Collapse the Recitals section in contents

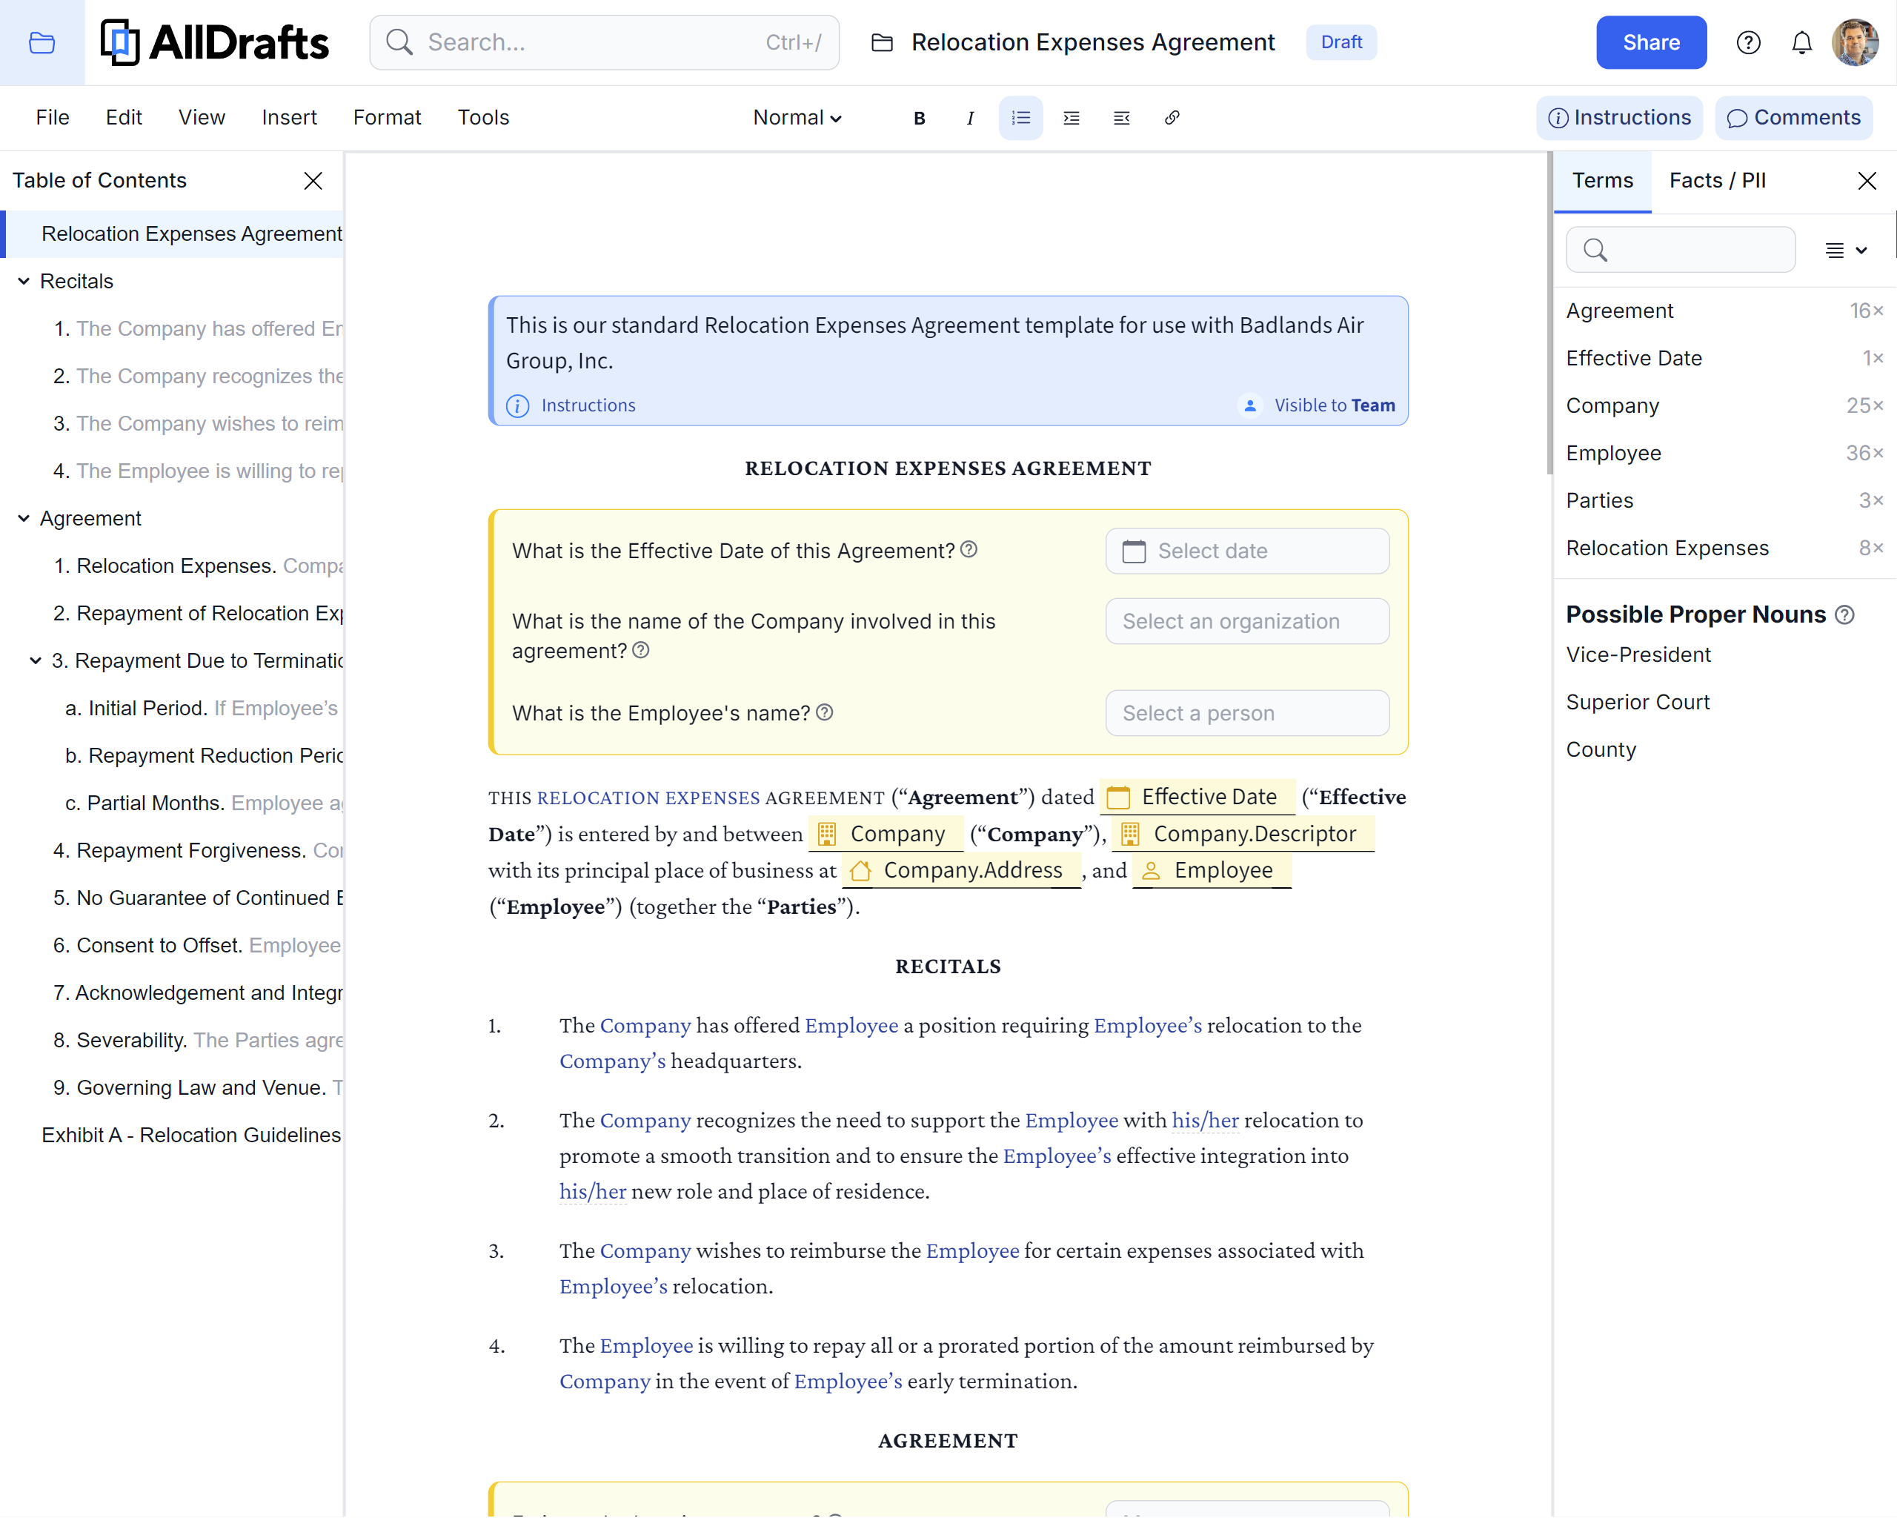[24, 282]
